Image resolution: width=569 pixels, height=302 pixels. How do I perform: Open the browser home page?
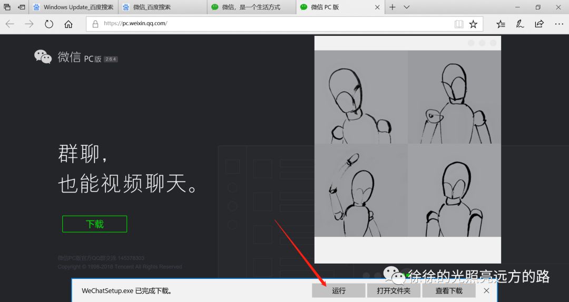[x=68, y=24]
